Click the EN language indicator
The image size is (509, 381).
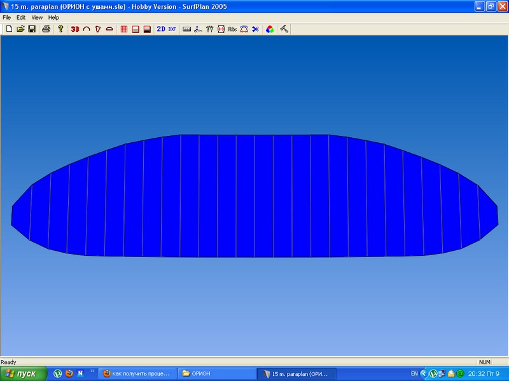[x=414, y=373]
